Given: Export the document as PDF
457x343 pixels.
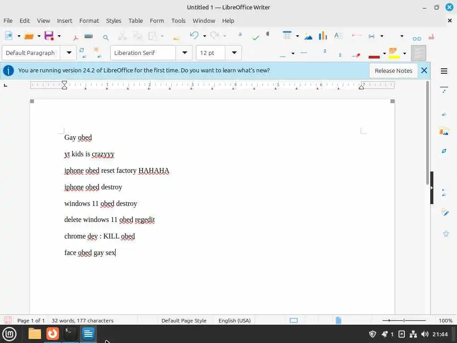Looking at the screenshot, I should 76,37.
